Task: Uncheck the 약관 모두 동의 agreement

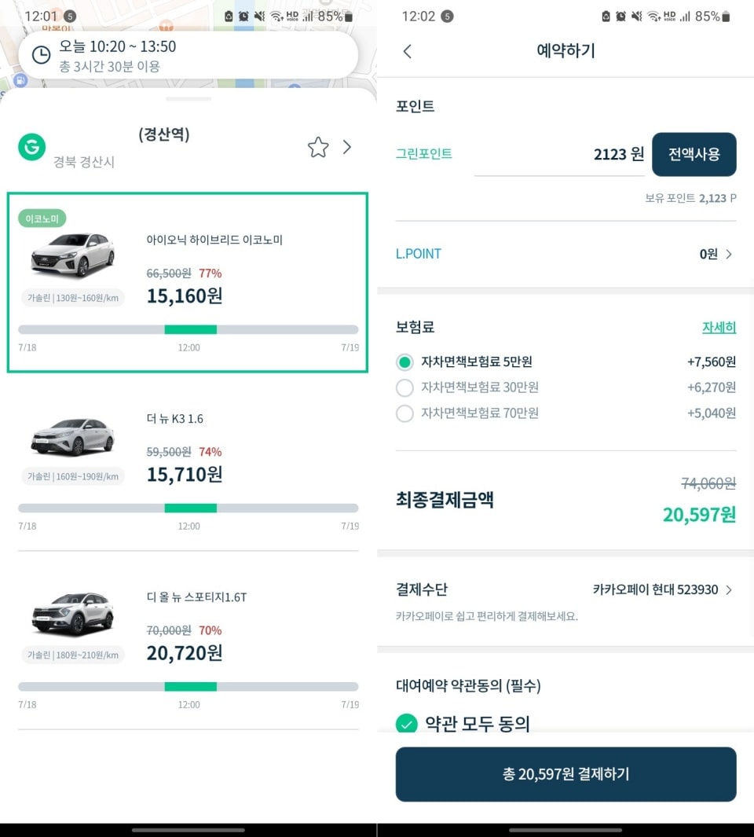Action: pos(407,725)
